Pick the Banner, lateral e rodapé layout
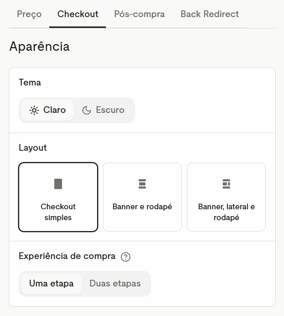This screenshot has width=284, height=316. click(226, 197)
